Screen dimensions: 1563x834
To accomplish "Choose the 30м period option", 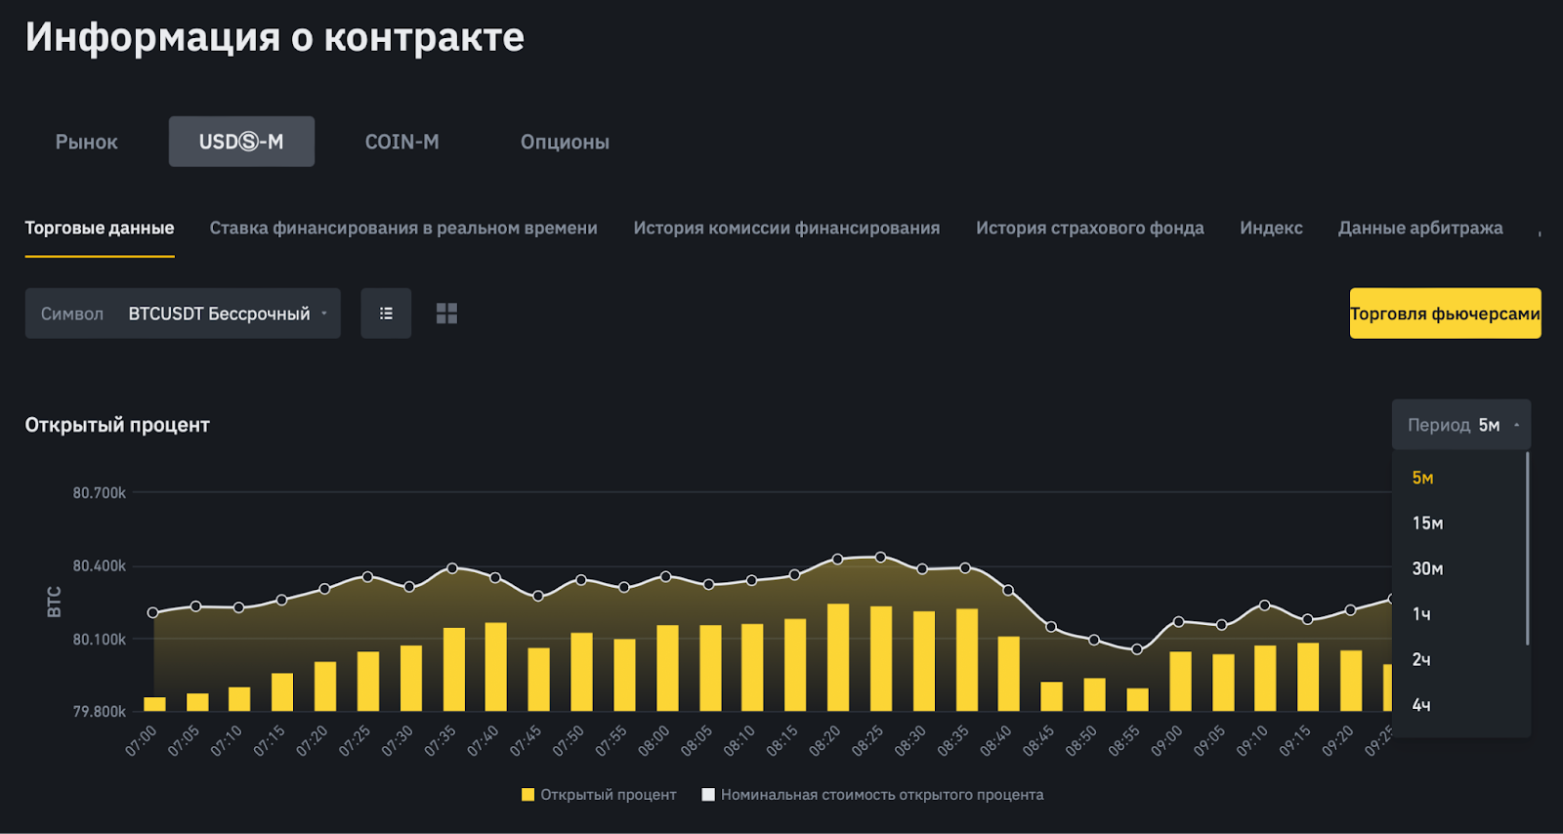I will tap(1427, 568).
